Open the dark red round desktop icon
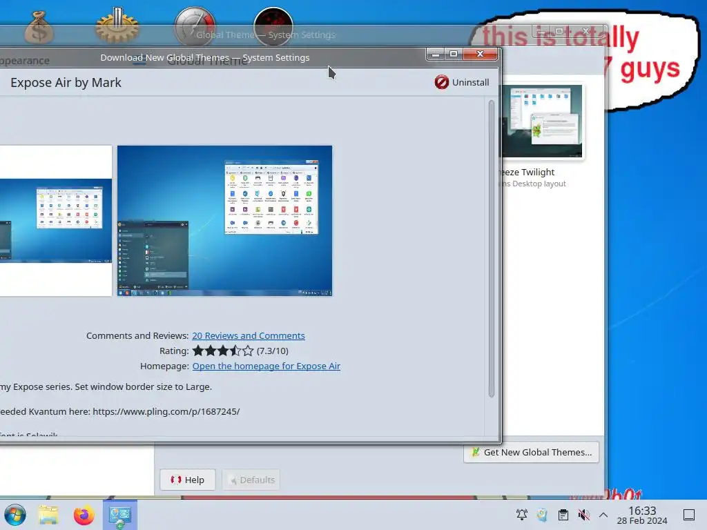707x530 pixels. click(x=273, y=26)
